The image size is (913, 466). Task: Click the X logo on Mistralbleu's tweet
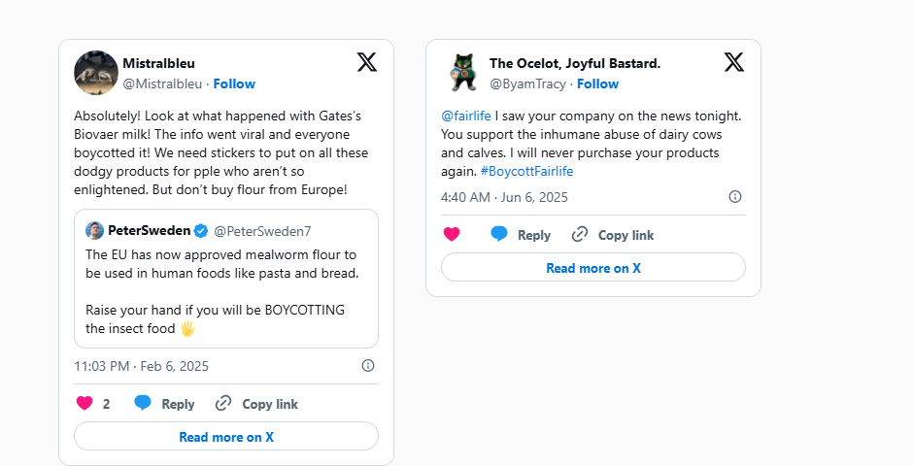[x=366, y=62]
